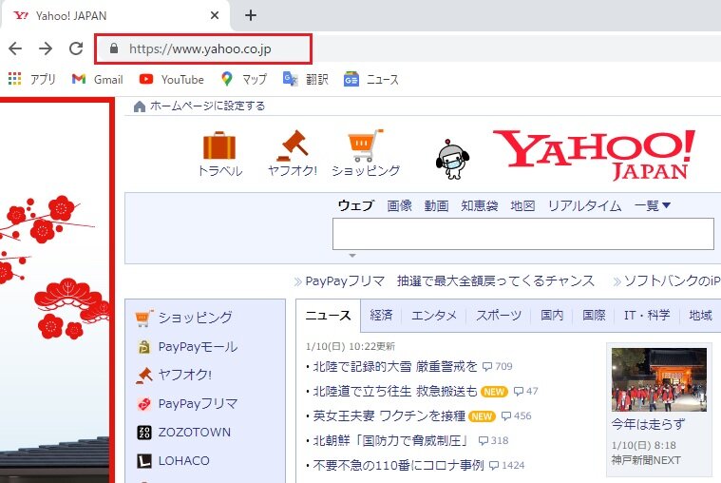Image resolution: width=721 pixels, height=483 pixels.
Task: Open the ニュース Google News bookmark
Action: (x=371, y=79)
